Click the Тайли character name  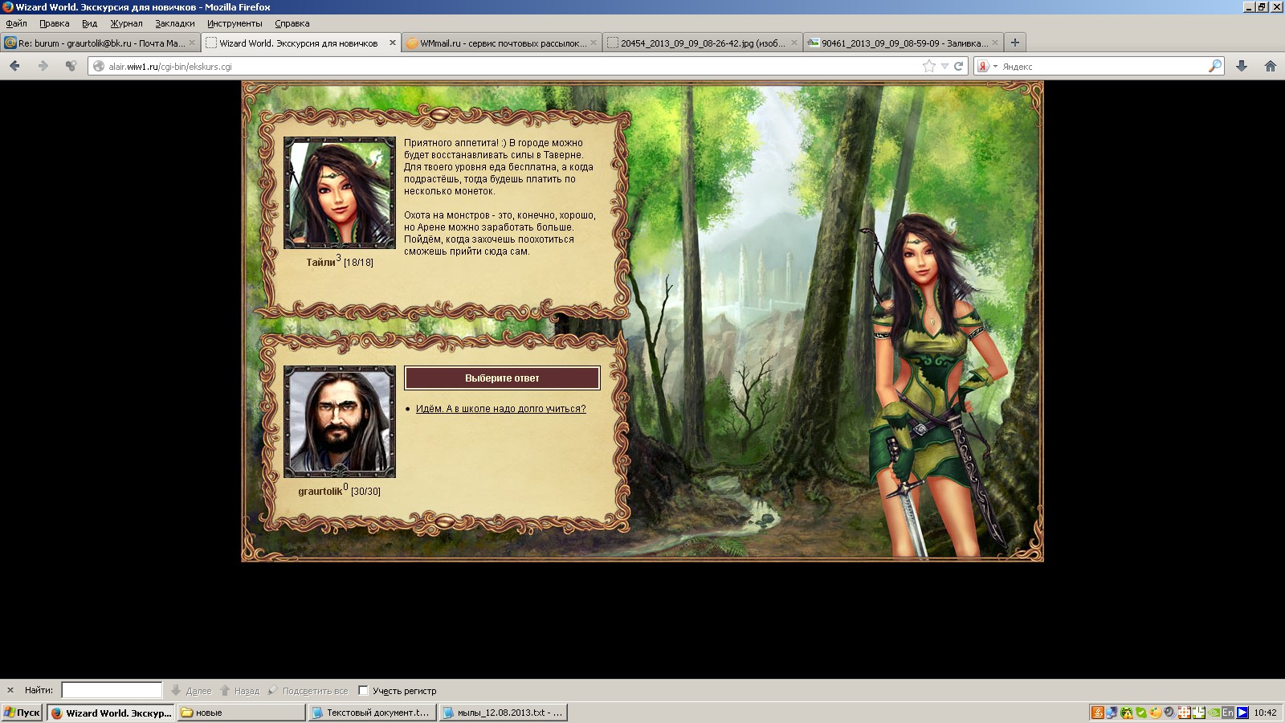coord(320,263)
